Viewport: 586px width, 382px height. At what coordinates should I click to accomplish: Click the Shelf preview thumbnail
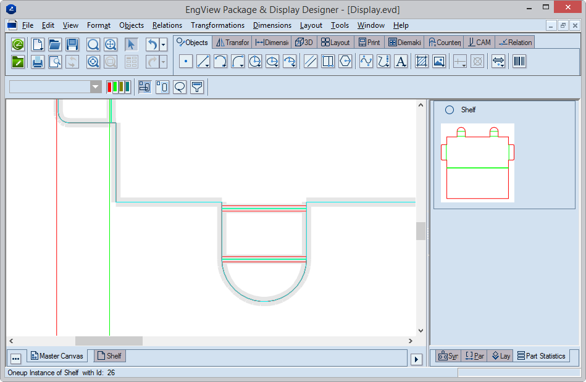click(477, 162)
